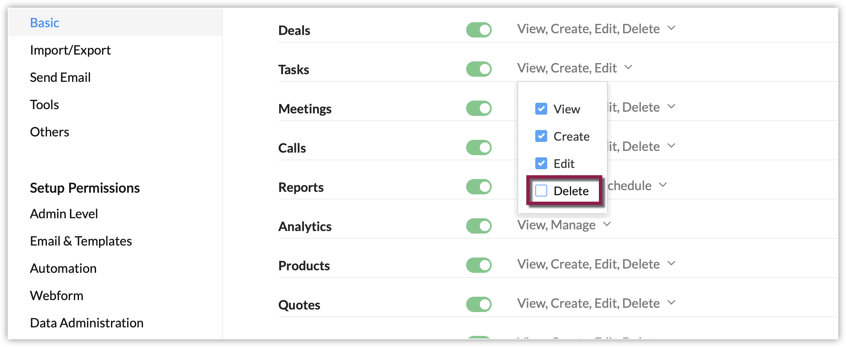Viewport: 846px width, 347px height.
Task: Open the Send Email permissions section
Action: click(60, 78)
